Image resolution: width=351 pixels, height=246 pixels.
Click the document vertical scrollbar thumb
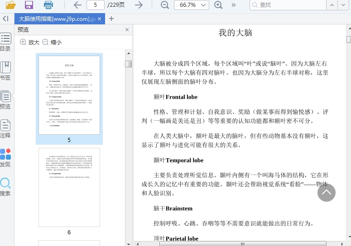click(x=349, y=39)
